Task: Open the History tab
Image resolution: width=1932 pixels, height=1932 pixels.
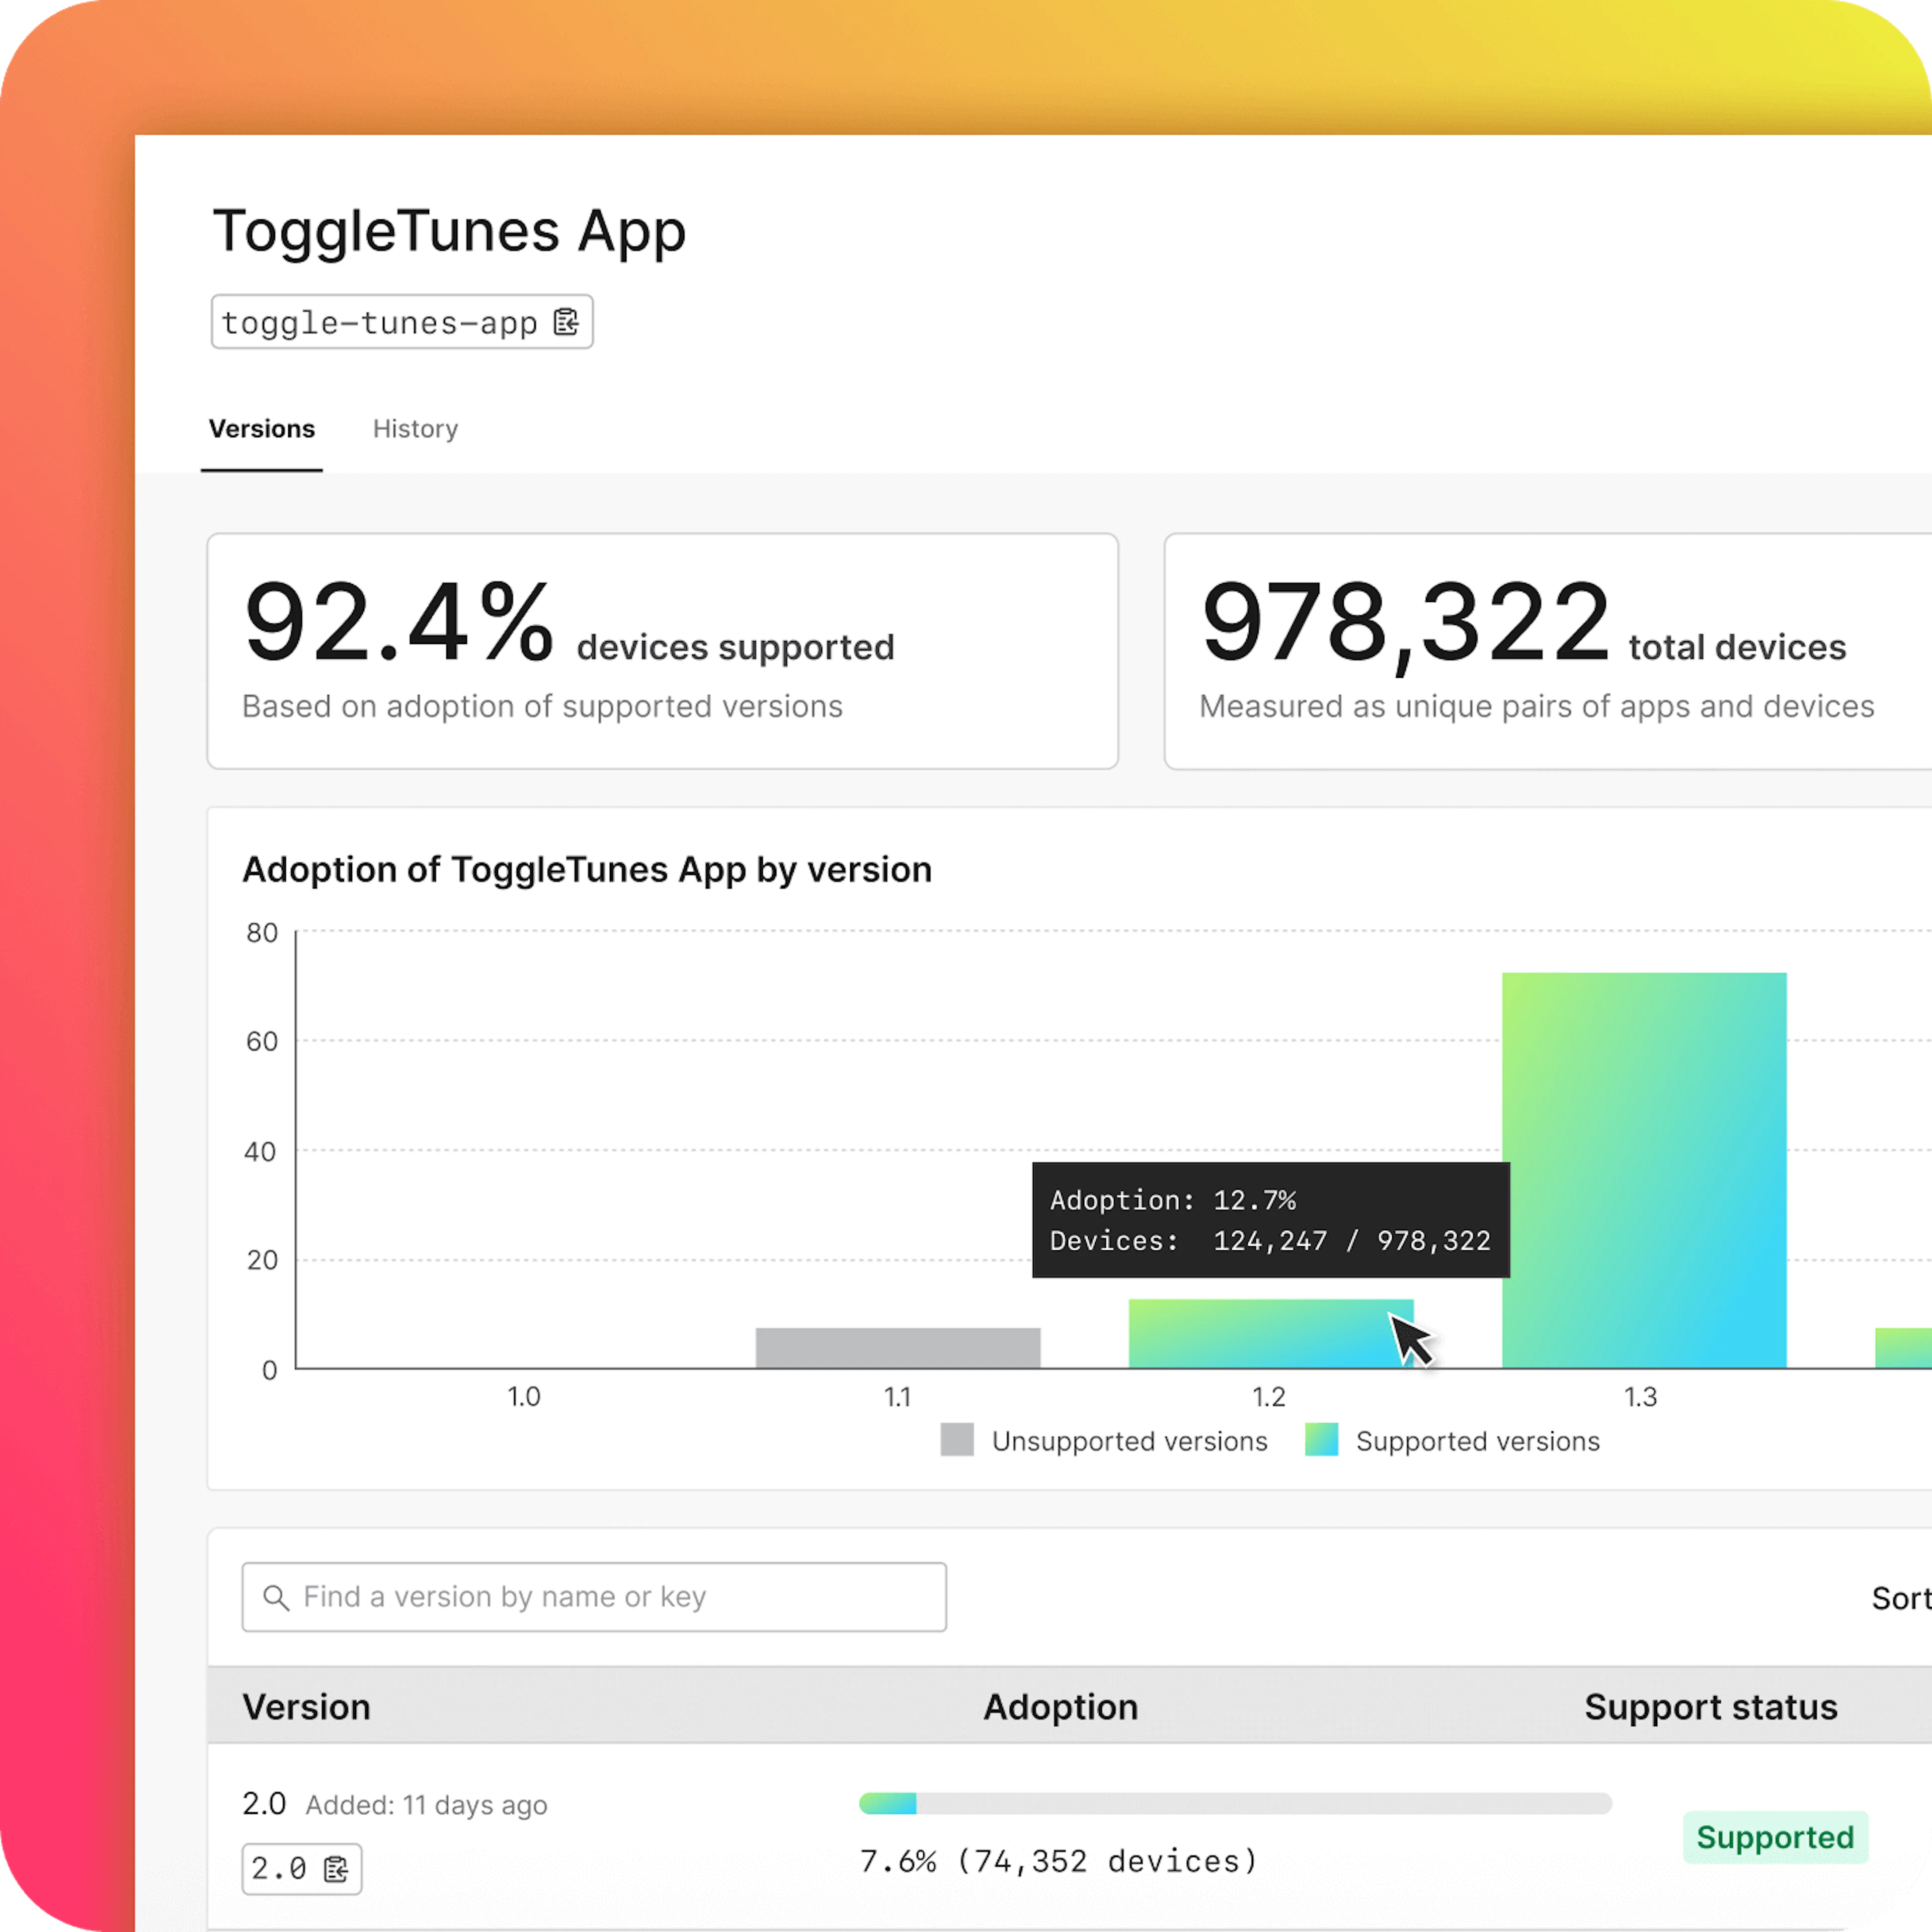Action: coord(415,429)
